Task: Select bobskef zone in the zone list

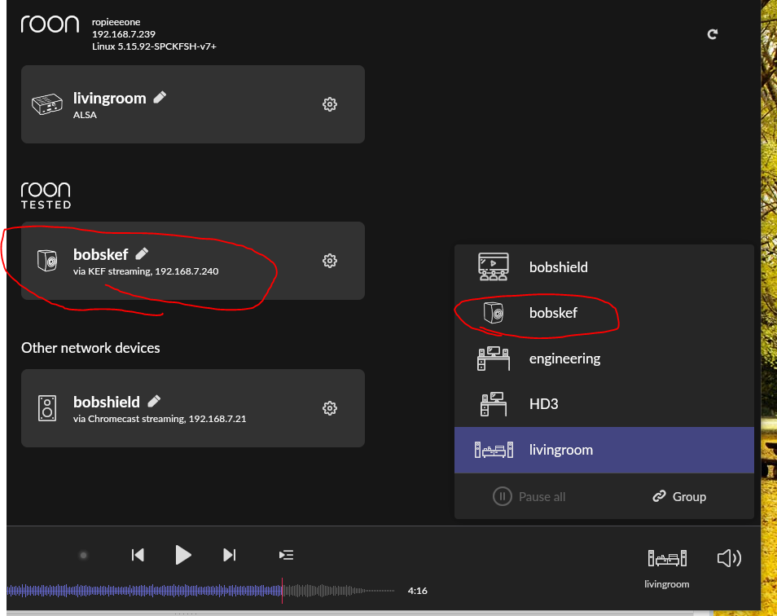Action: pos(553,313)
